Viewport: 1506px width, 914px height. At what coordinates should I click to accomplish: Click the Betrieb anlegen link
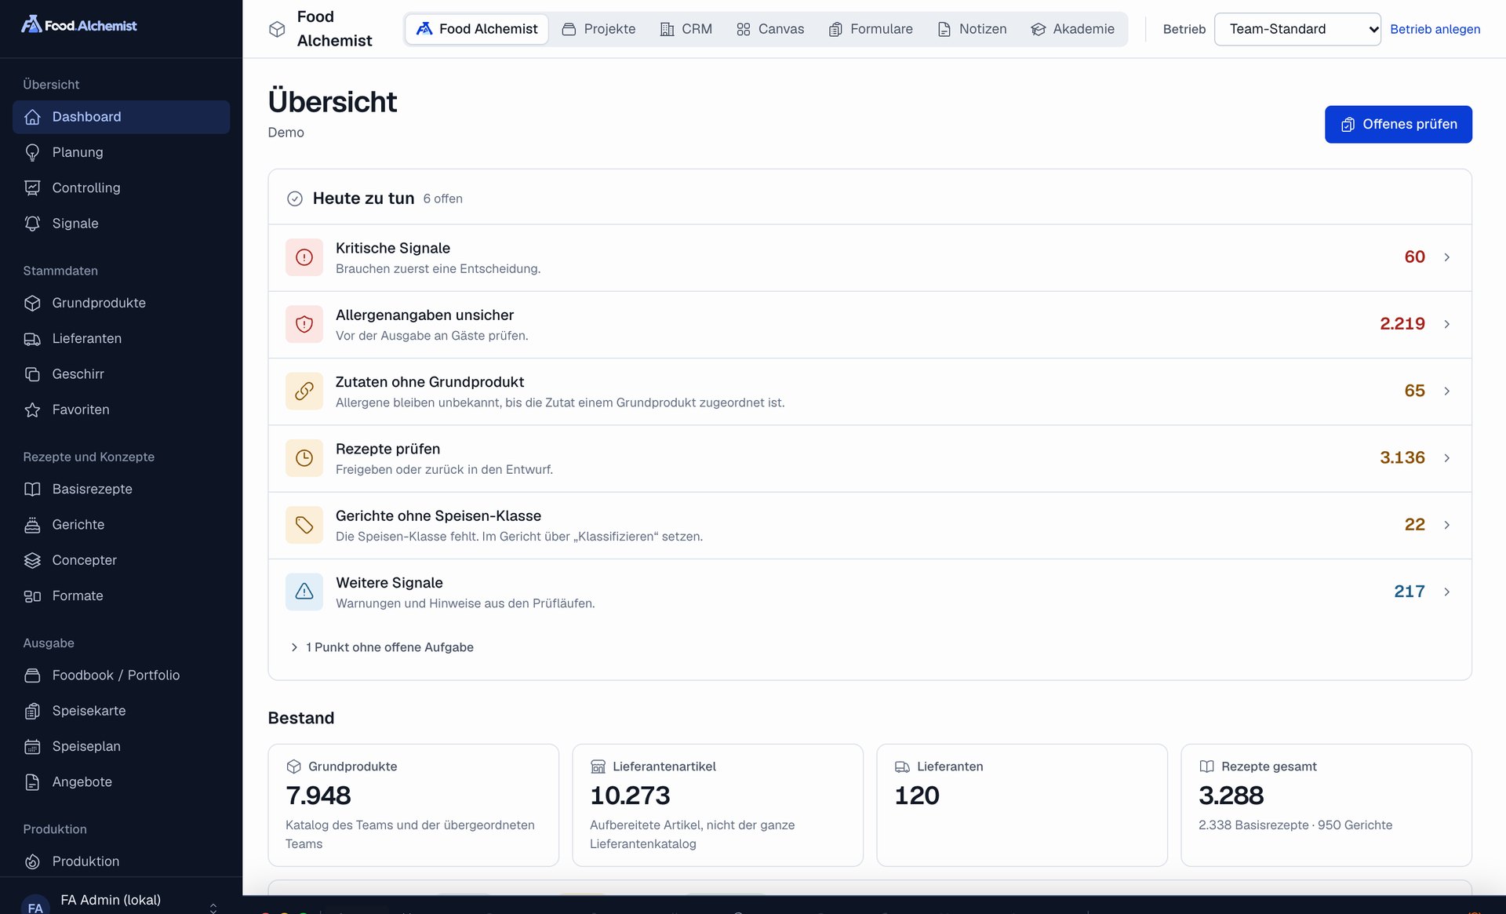point(1435,29)
